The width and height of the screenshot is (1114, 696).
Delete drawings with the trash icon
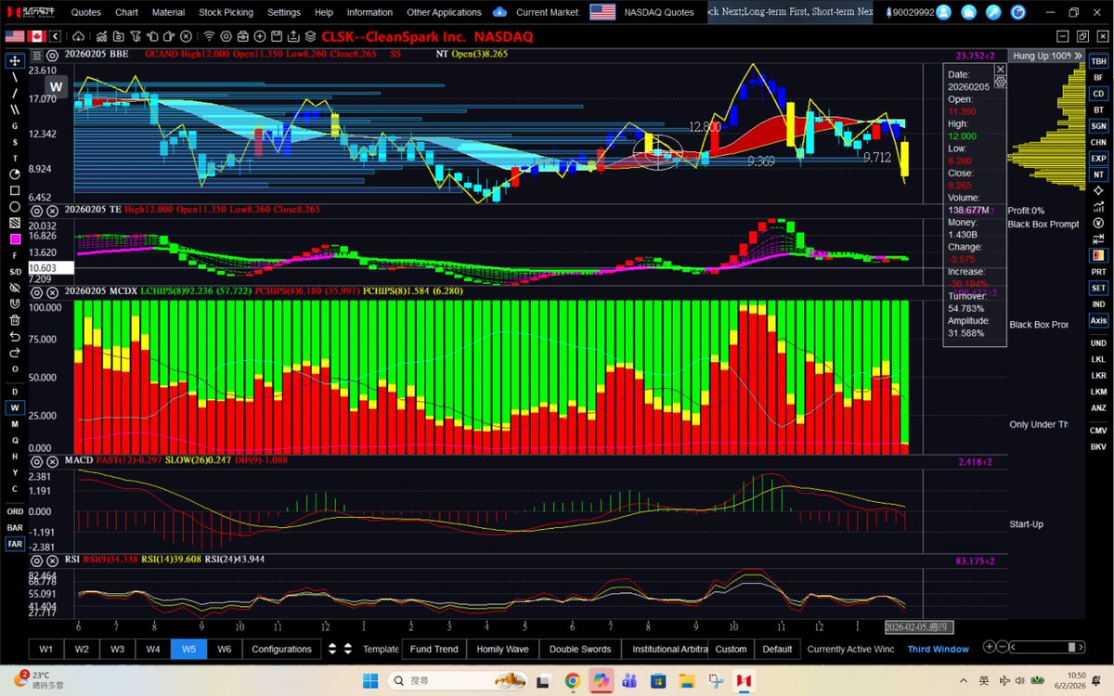click(15, 320)
